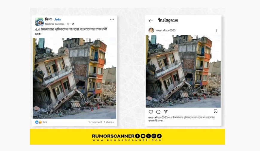The width and height of the screenshot is (260, 151).
Task: View the 7 shares link
Action: [x=108, y=122]
